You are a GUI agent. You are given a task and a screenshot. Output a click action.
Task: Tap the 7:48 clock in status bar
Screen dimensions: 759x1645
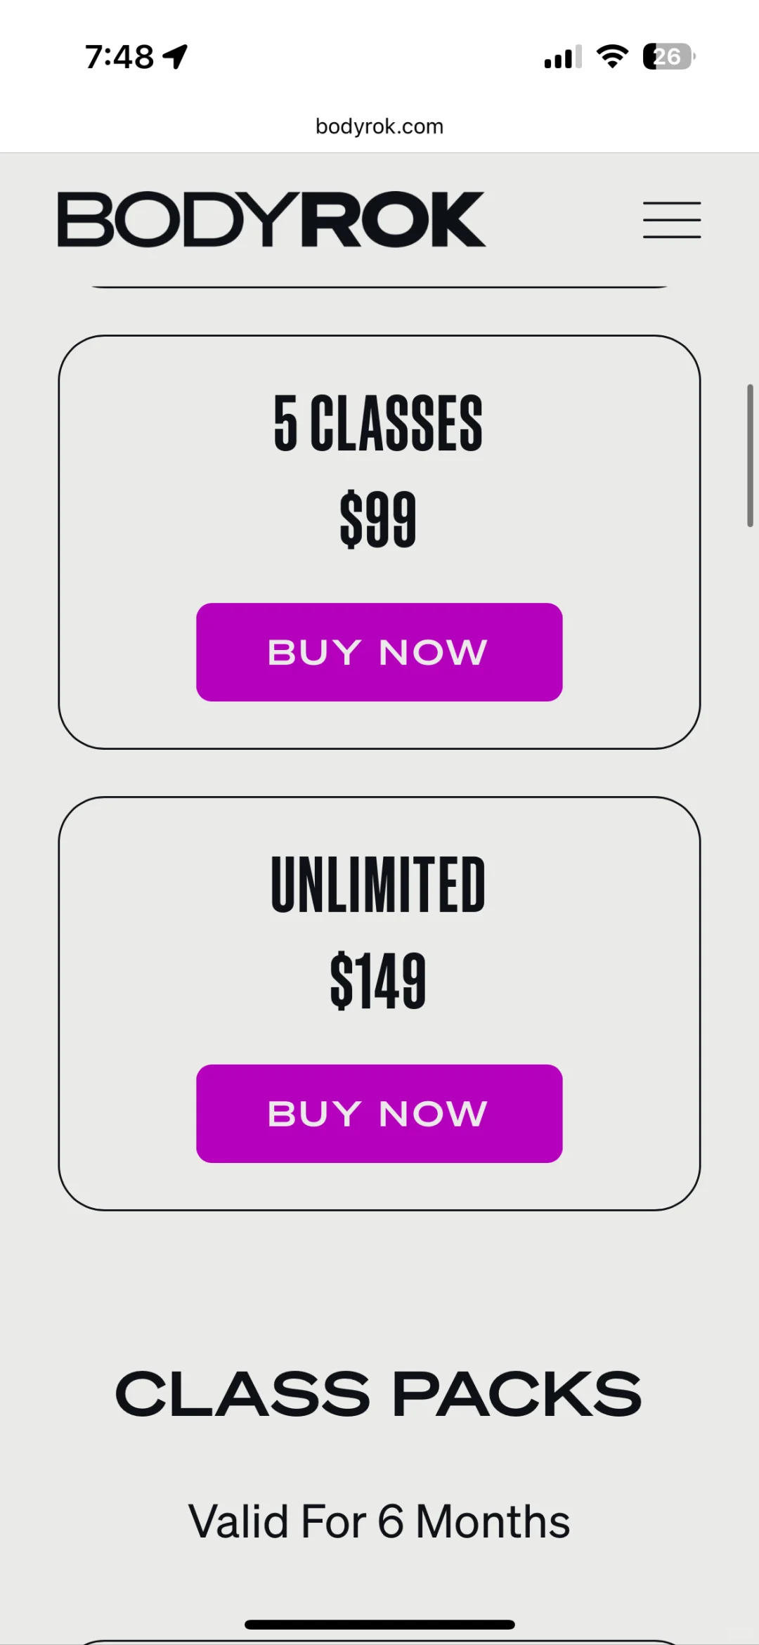pyautogui.click(x=119, y=57)
